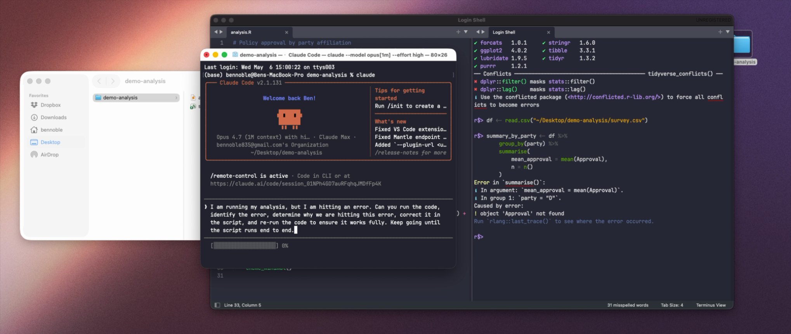Click the 'Welcome back Ben!' heading
Image resolution: width=791 pixels, height=334 pixels.
[x=289, y=98]
